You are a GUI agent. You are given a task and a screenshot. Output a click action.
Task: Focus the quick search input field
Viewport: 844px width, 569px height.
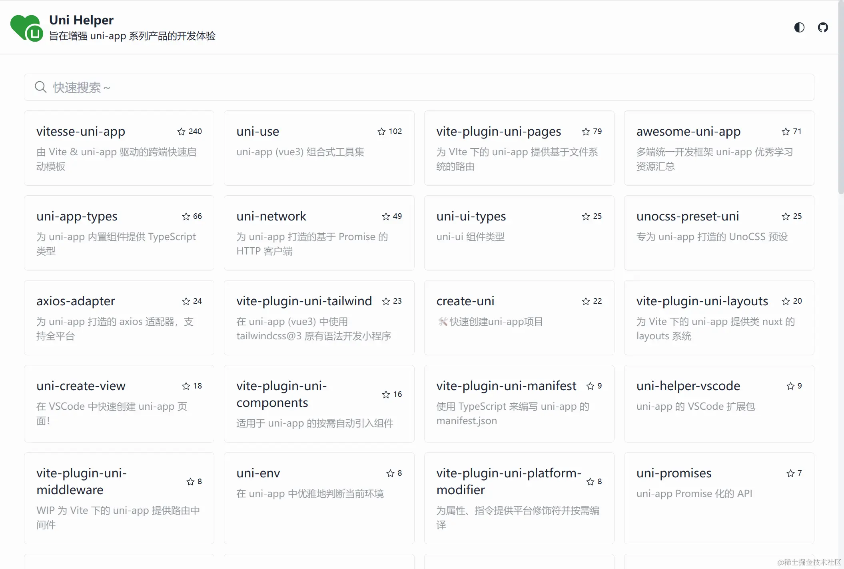click(x=419, y=87)
